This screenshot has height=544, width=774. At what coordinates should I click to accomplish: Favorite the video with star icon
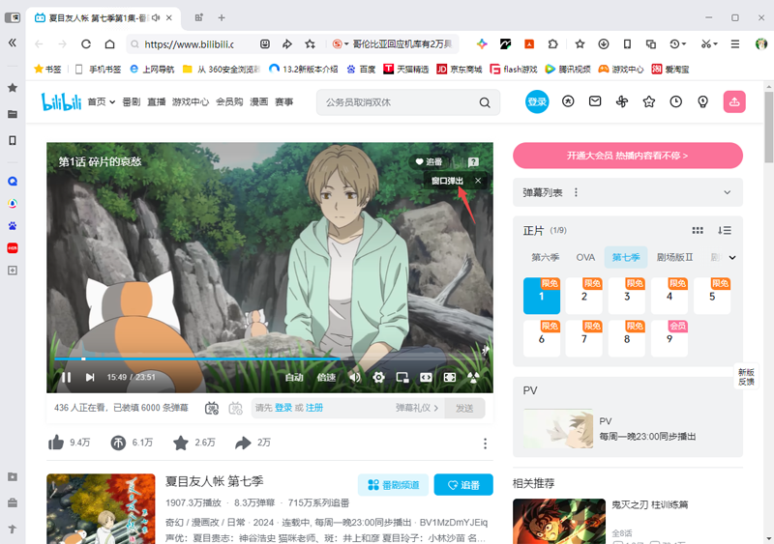click(181, 443)
